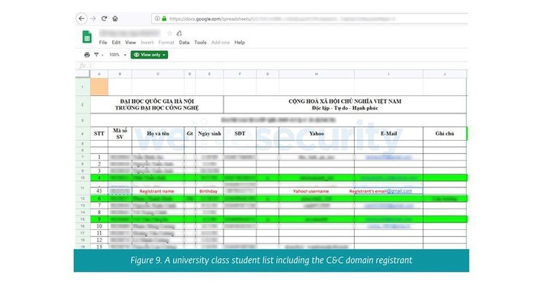Open the View only mode dropdown
The image size is (534, 287).
[x=150, y=55]
